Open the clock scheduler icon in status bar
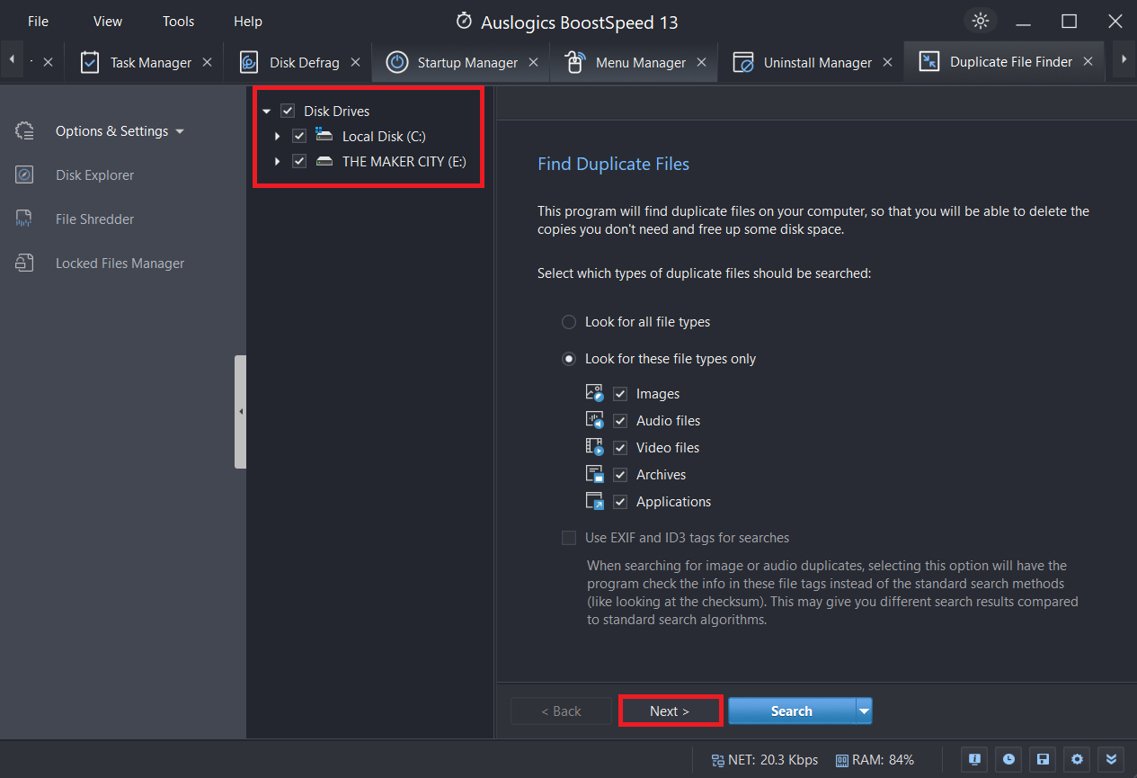 [1008, 759]
